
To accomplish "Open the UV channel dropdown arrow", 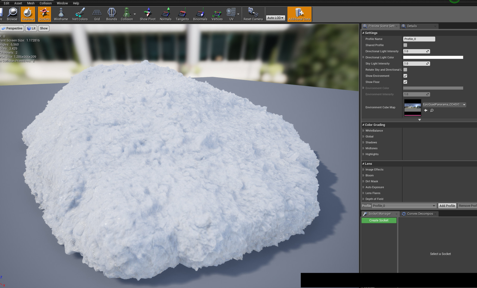I will (x=238, y=14).
